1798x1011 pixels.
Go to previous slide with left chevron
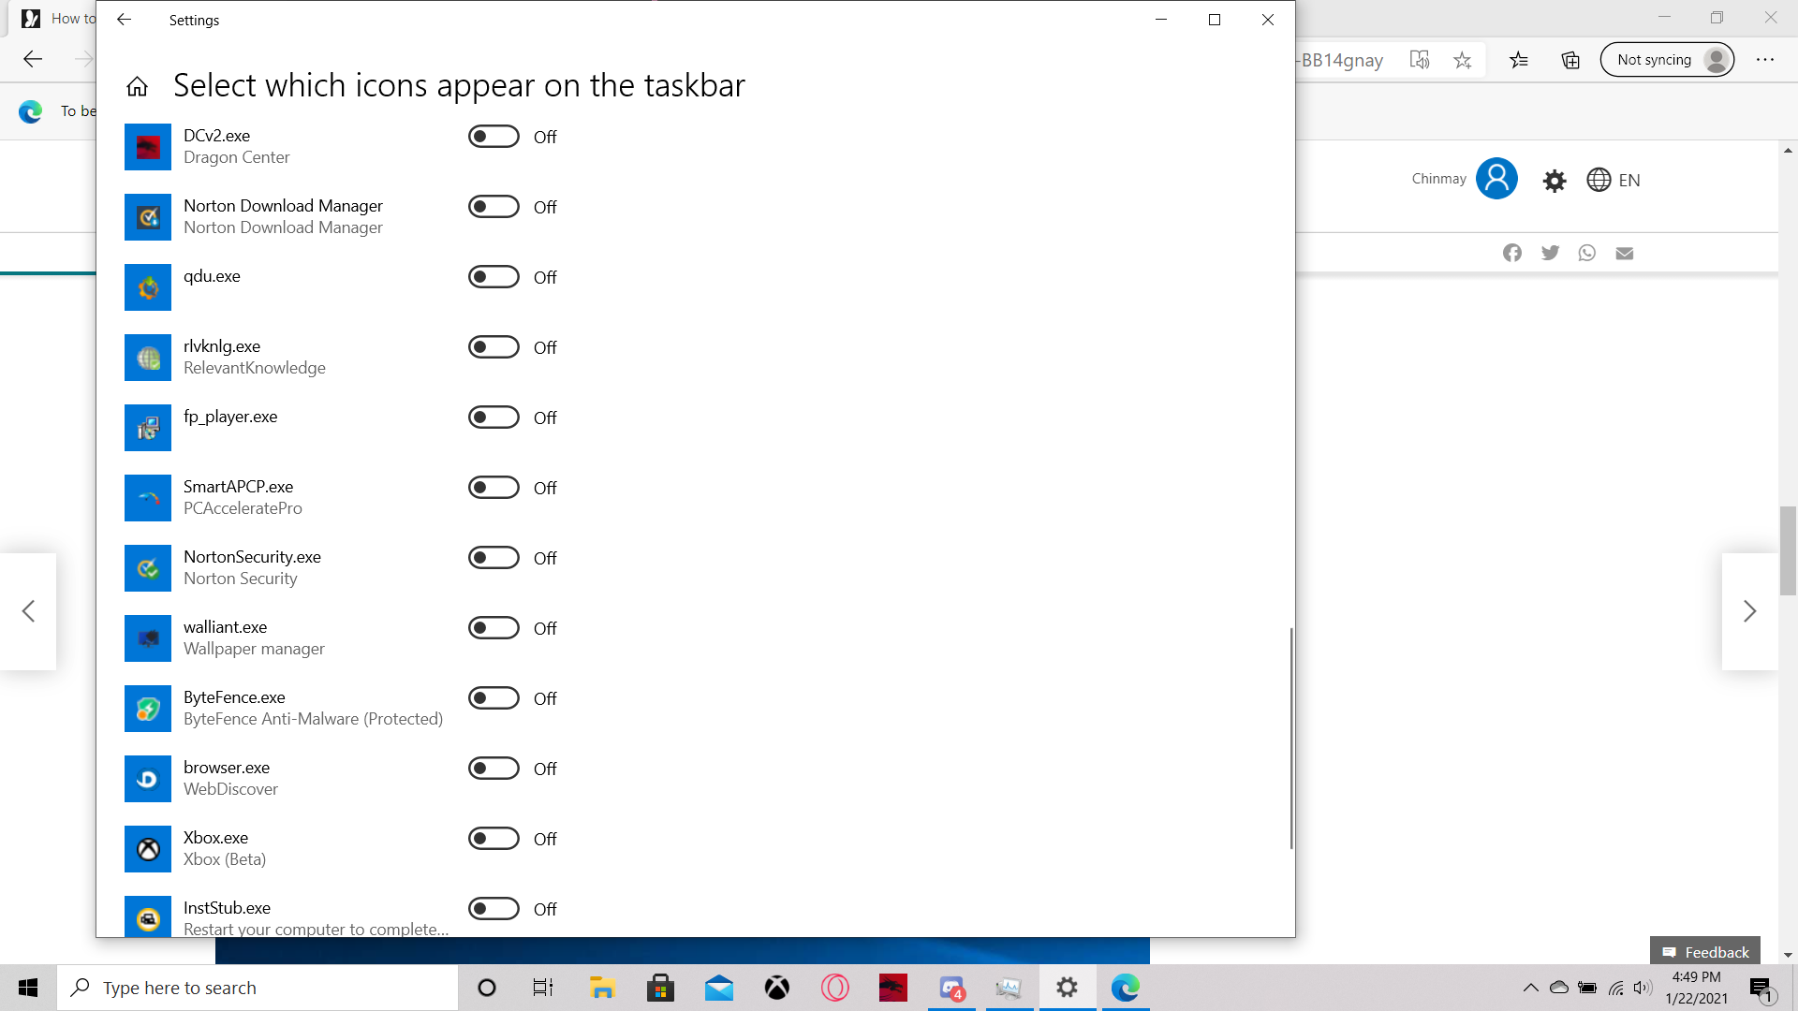tap(28, 611)
